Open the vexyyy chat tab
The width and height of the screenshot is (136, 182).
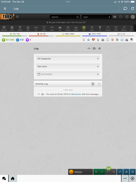pos(80,172)
